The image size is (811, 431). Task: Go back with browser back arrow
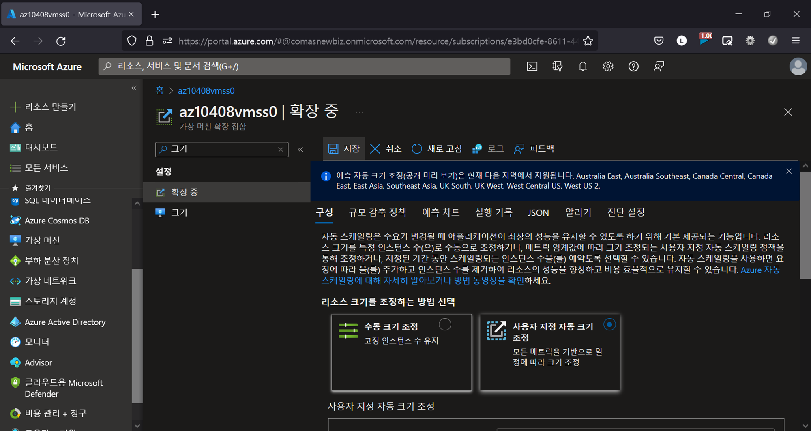tap(15, 41)
